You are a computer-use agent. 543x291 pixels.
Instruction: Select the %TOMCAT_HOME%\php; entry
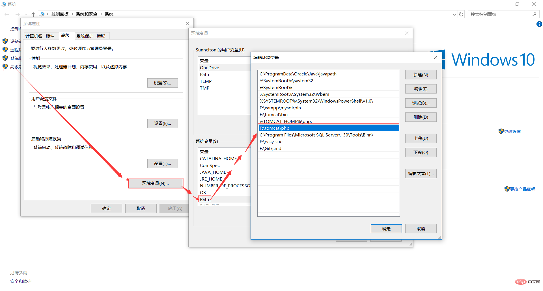(x=329, y=121)
